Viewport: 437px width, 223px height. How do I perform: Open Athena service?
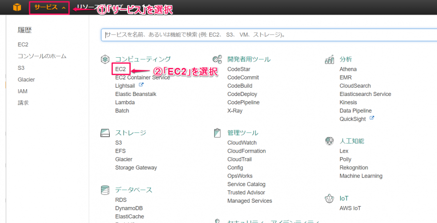click(348, 69)
